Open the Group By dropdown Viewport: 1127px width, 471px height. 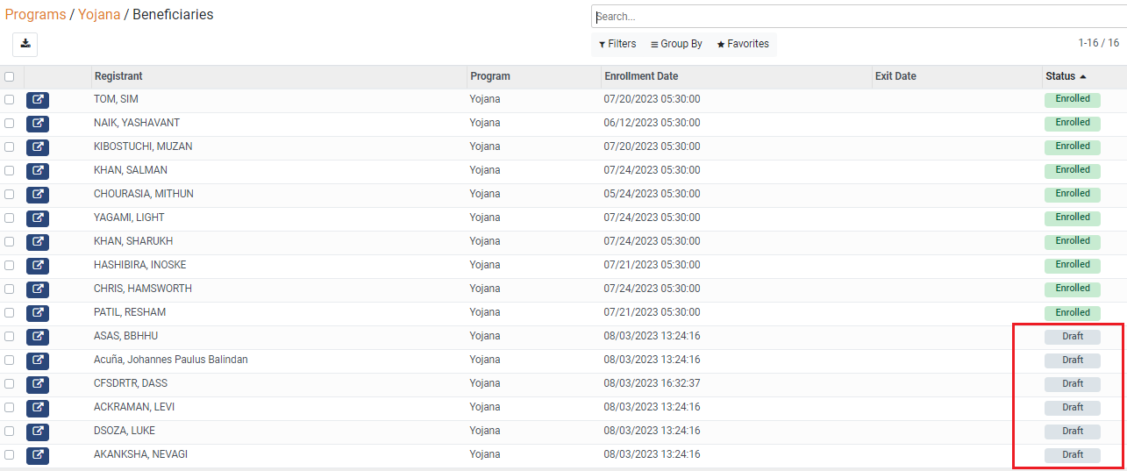click(x=676, y=44)
